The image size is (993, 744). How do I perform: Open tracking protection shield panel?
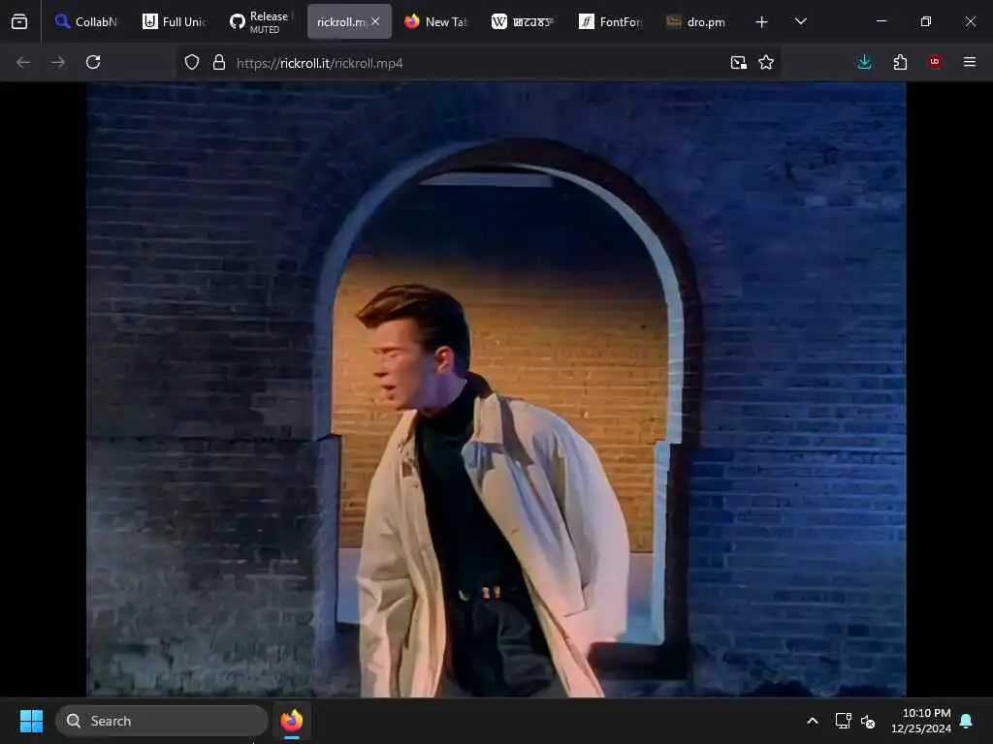coord(192,63)
